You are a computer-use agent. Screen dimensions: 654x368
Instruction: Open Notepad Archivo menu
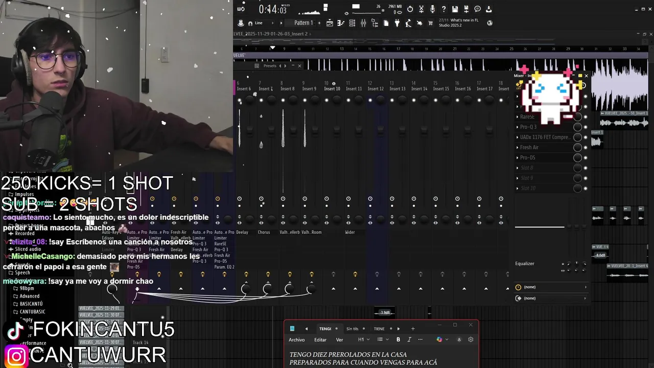pos(297,339)
